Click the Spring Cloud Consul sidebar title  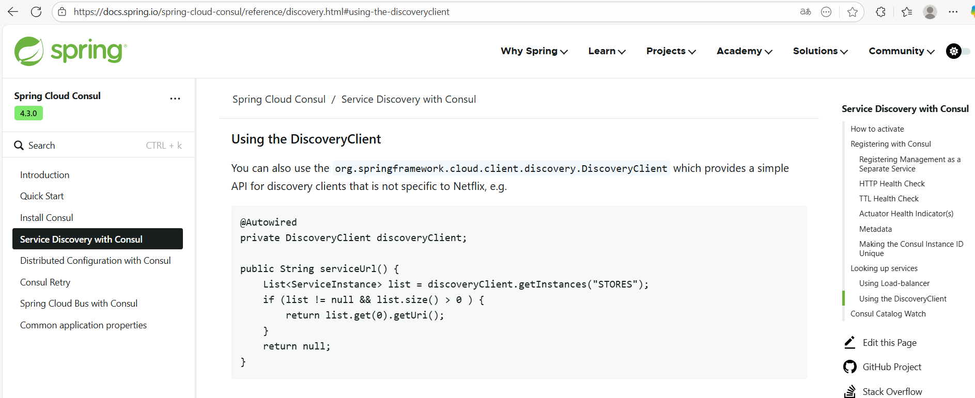[x=57, y=96]
